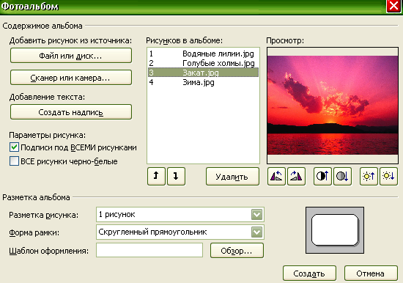Click Создать to create the album
Image resolution: width=403 pixels, height=283 pixels.
tap(309, 273)
